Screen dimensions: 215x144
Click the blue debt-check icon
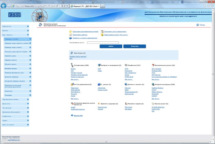click(x=70, y=38)
